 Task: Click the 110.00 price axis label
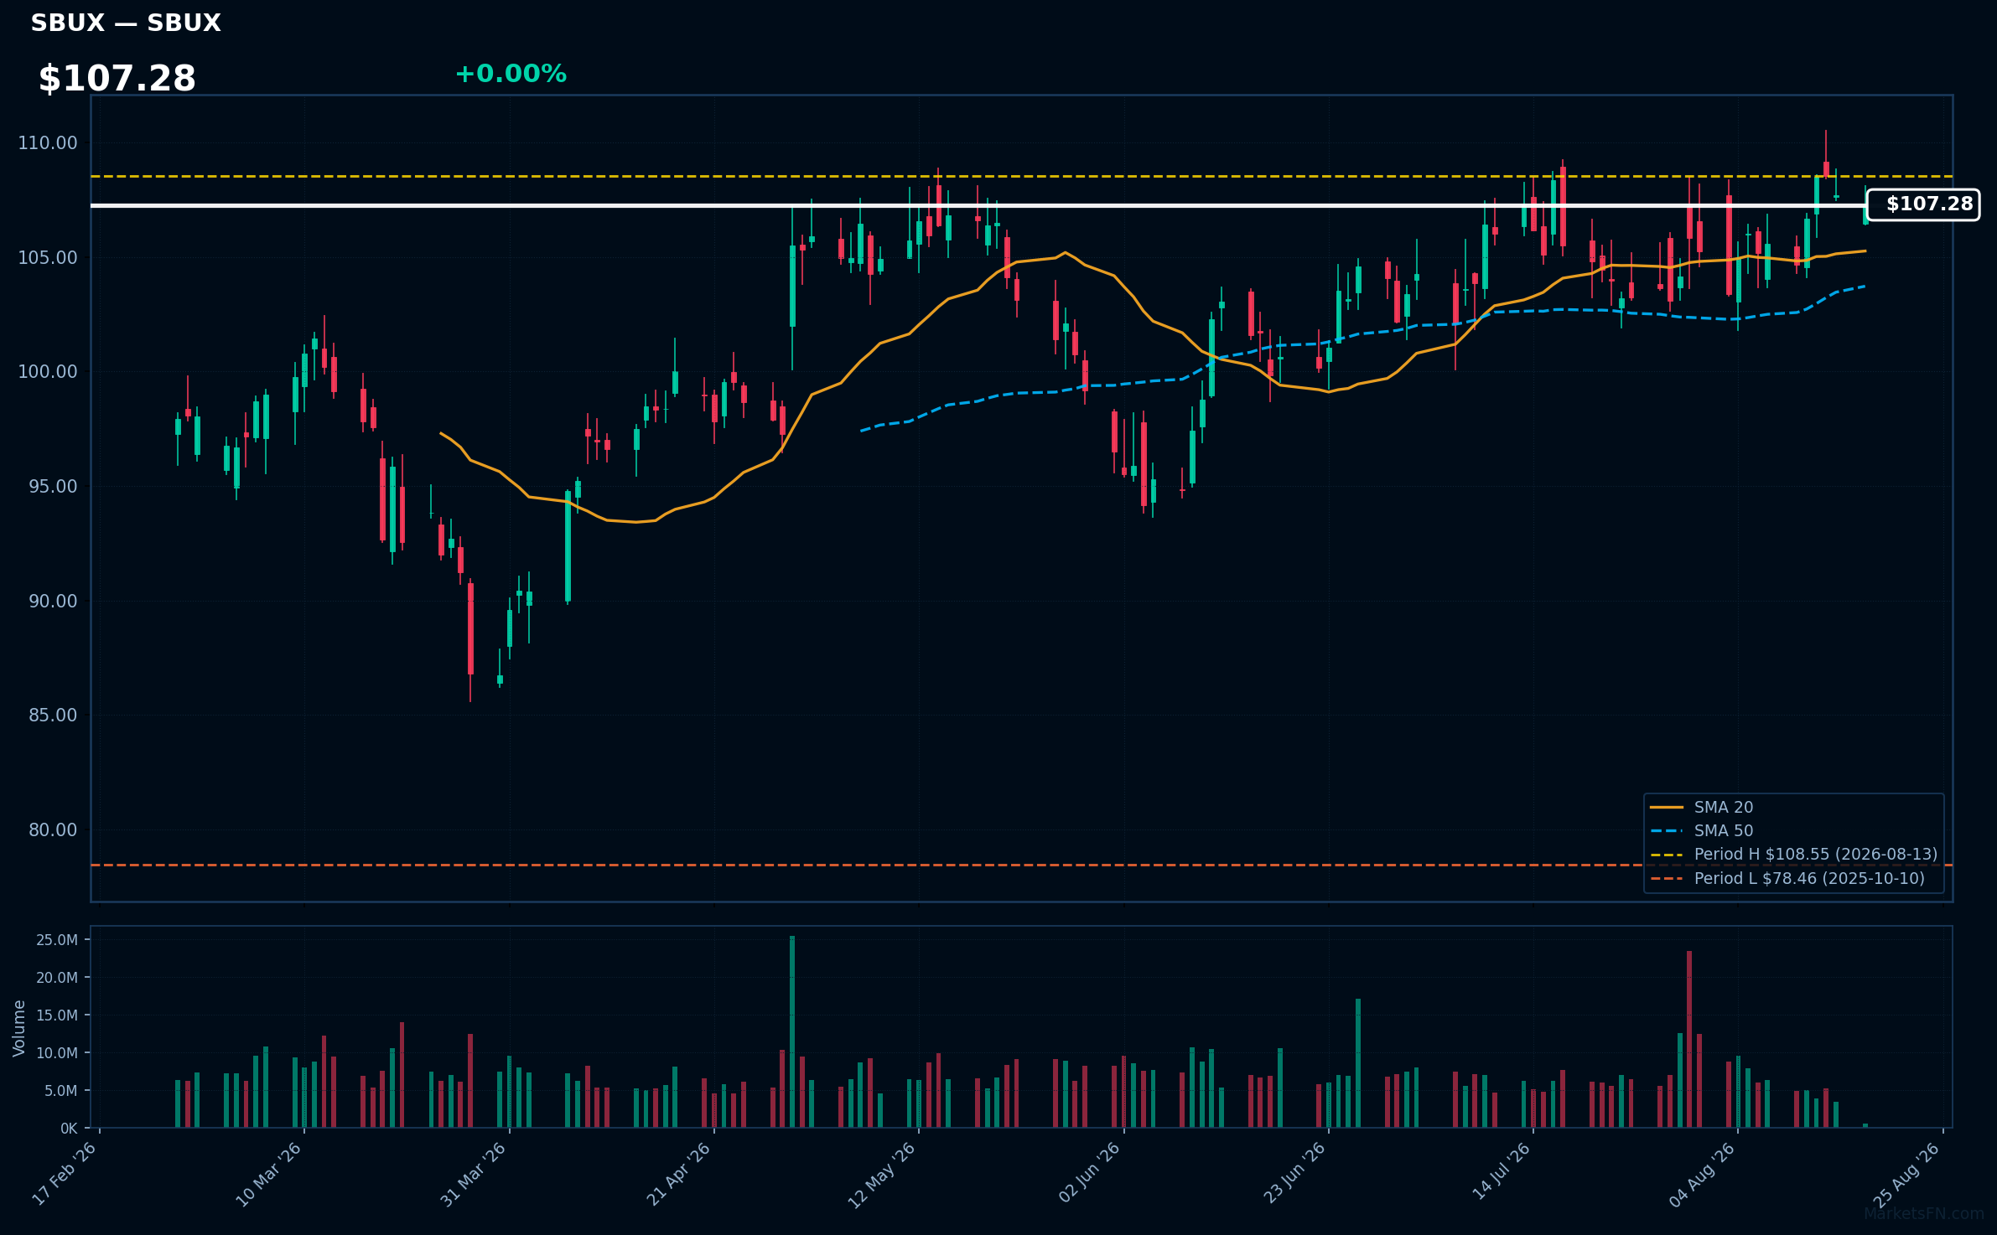[48, 143]
